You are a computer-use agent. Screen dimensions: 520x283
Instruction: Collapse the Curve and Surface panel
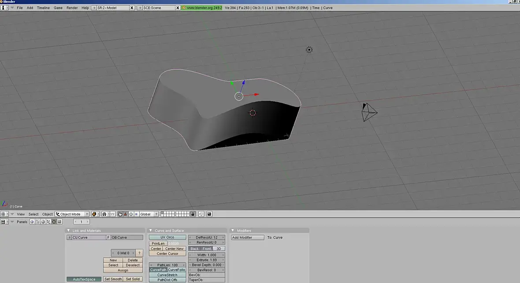pyautogui.click(x=150, y=231)
